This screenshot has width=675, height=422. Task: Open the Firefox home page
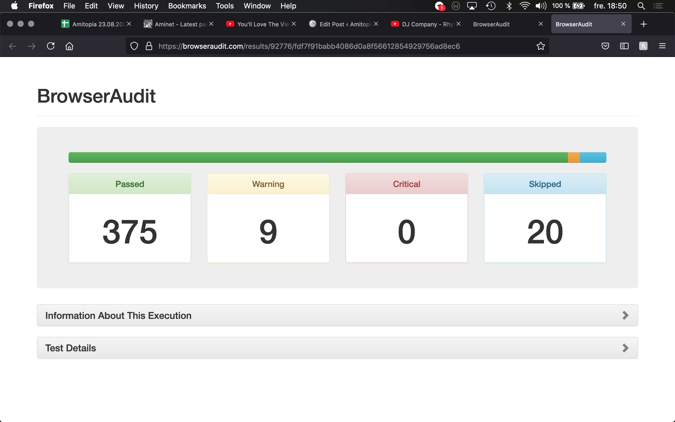[x=69, y=46]
